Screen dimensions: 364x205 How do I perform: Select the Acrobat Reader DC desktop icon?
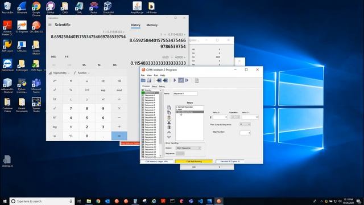(7, 28)
